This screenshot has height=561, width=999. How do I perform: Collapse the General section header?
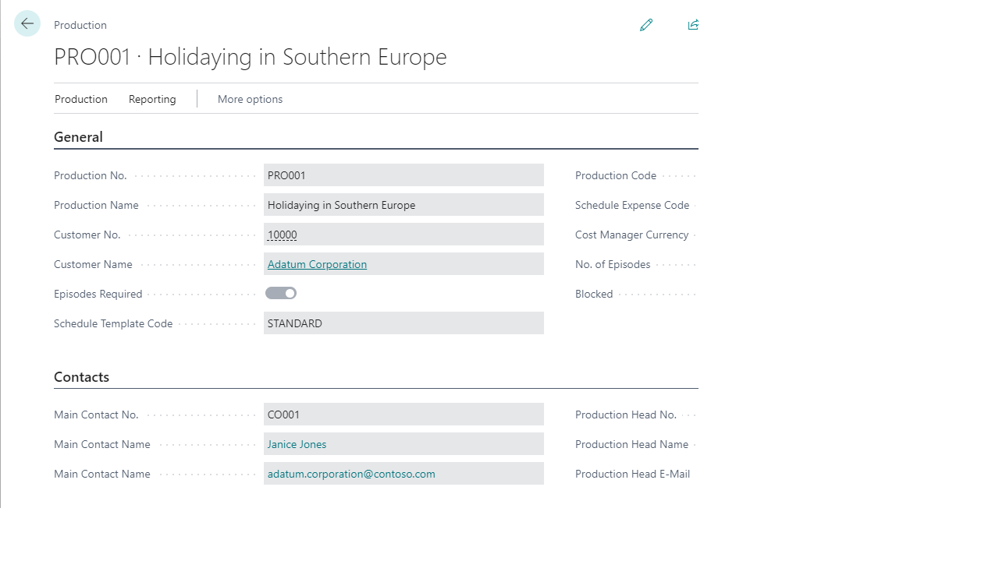click(x=78, y=137)
